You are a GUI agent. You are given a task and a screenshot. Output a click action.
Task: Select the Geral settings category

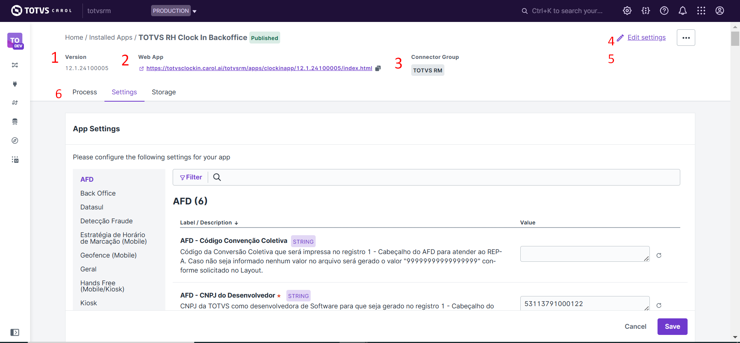coord(88,269)
